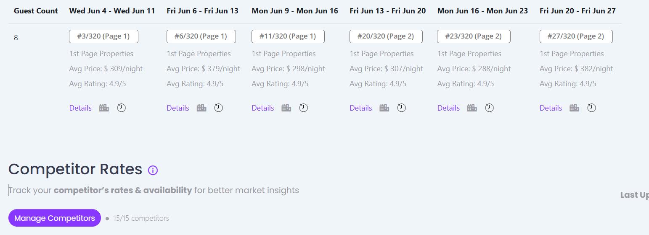The image size is (649, 235).
Task: Click building icon under Fri Jun 6 column
Action: click(201, 108)
